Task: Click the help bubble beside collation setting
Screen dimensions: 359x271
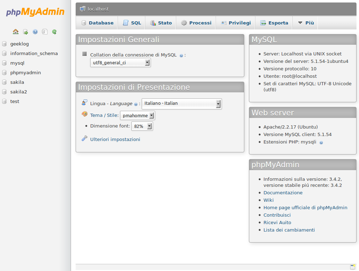Action: pyautogui.click(x=181, y=55)
